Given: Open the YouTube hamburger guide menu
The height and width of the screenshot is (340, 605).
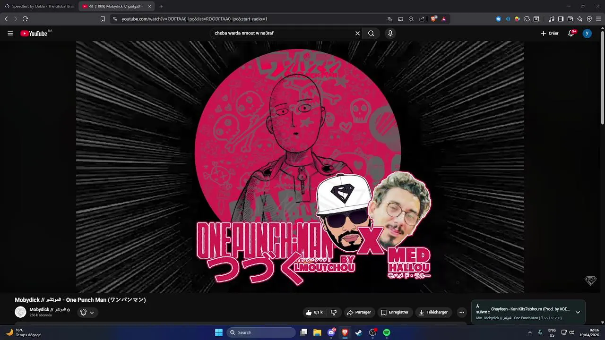Looking at the screenshot, I should point(10,34).
